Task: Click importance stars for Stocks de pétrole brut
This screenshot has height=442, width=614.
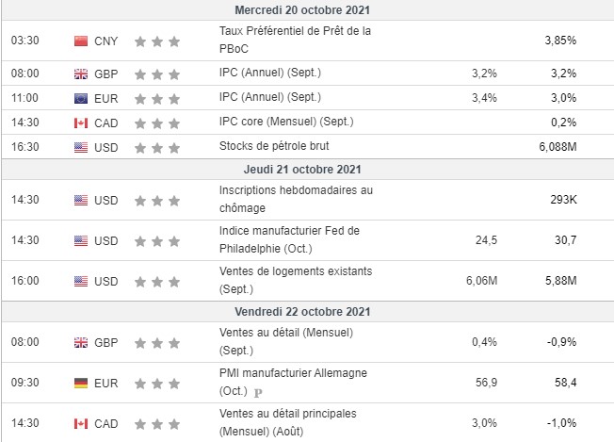Action: pos(156,147)
